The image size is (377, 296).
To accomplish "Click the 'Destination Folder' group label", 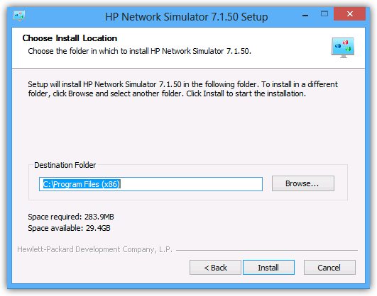I will 65,165.
